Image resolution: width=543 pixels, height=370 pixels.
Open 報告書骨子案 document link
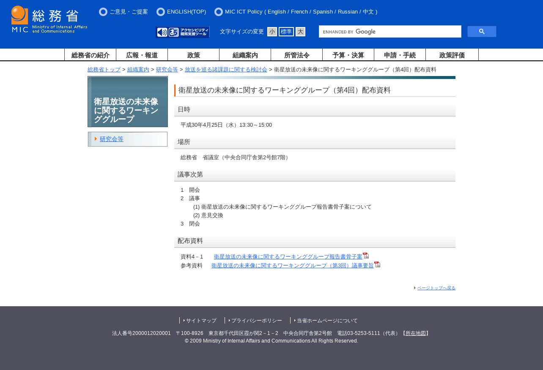(x=288, y=256)
